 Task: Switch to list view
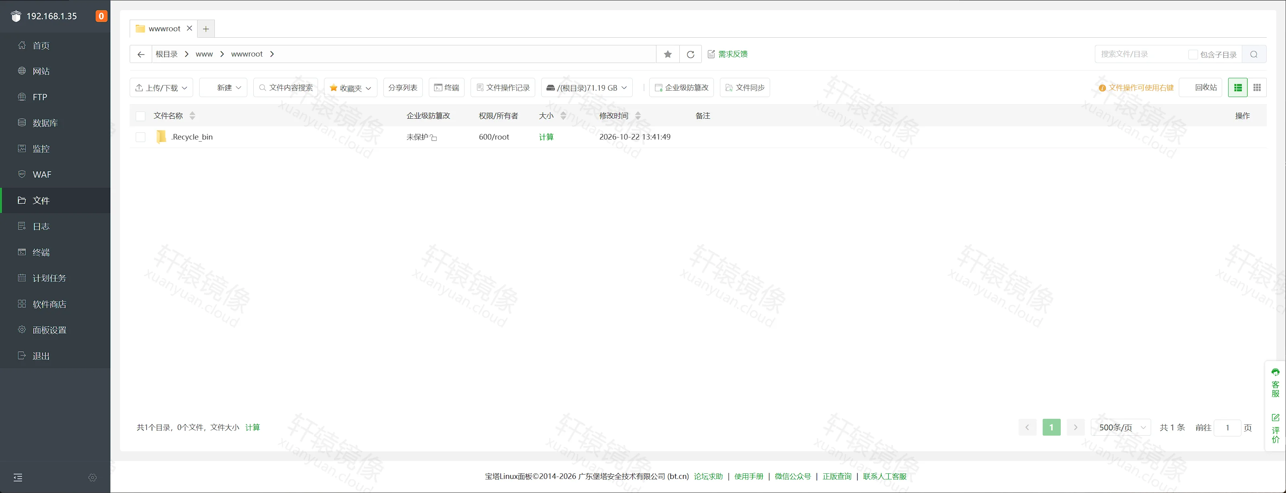point(1237,88)
